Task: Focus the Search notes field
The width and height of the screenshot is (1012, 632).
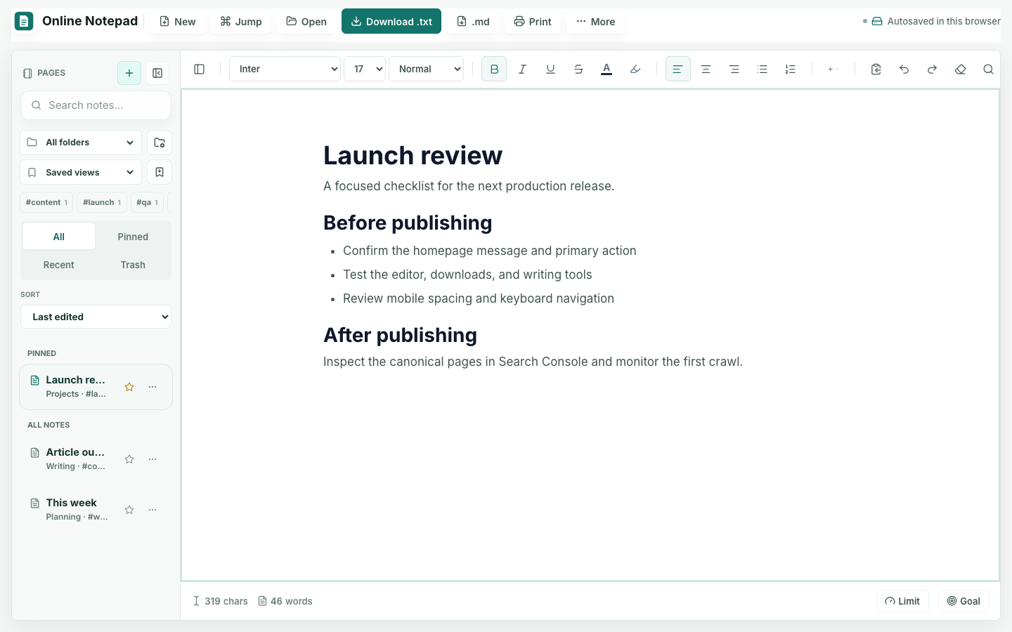Action: coord(96,105)
